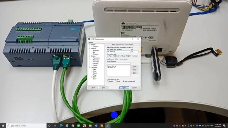Select "Default Settings" in saved sessions list
228x128 pixels.
click(112, 66)
